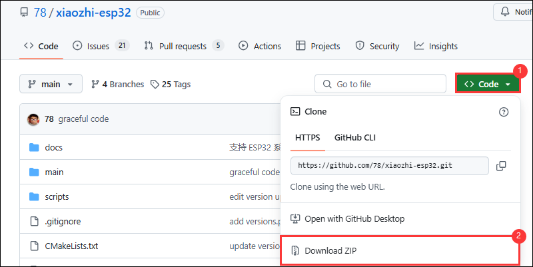The height and width of the screenshot is (267, 533).
Task: View the 25 Tags link
Action: (171, 84)
